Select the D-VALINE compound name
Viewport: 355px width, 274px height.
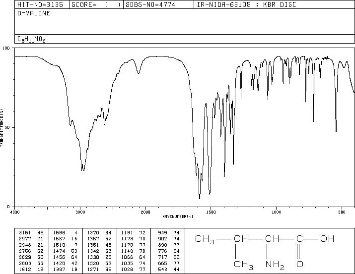pyautogui.click(x=34, y=13)
